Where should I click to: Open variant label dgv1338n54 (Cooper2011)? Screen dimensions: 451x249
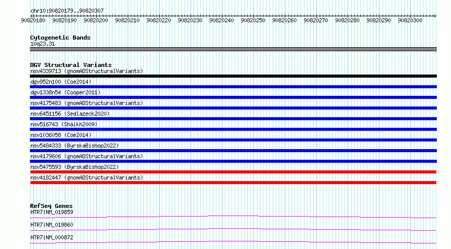(x=65, y=92)
